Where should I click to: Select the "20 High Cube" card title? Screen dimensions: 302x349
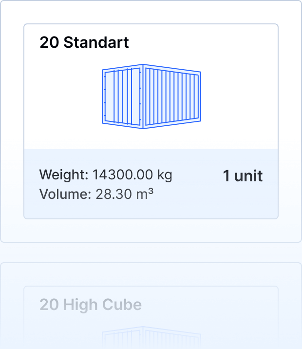point(91,305)
